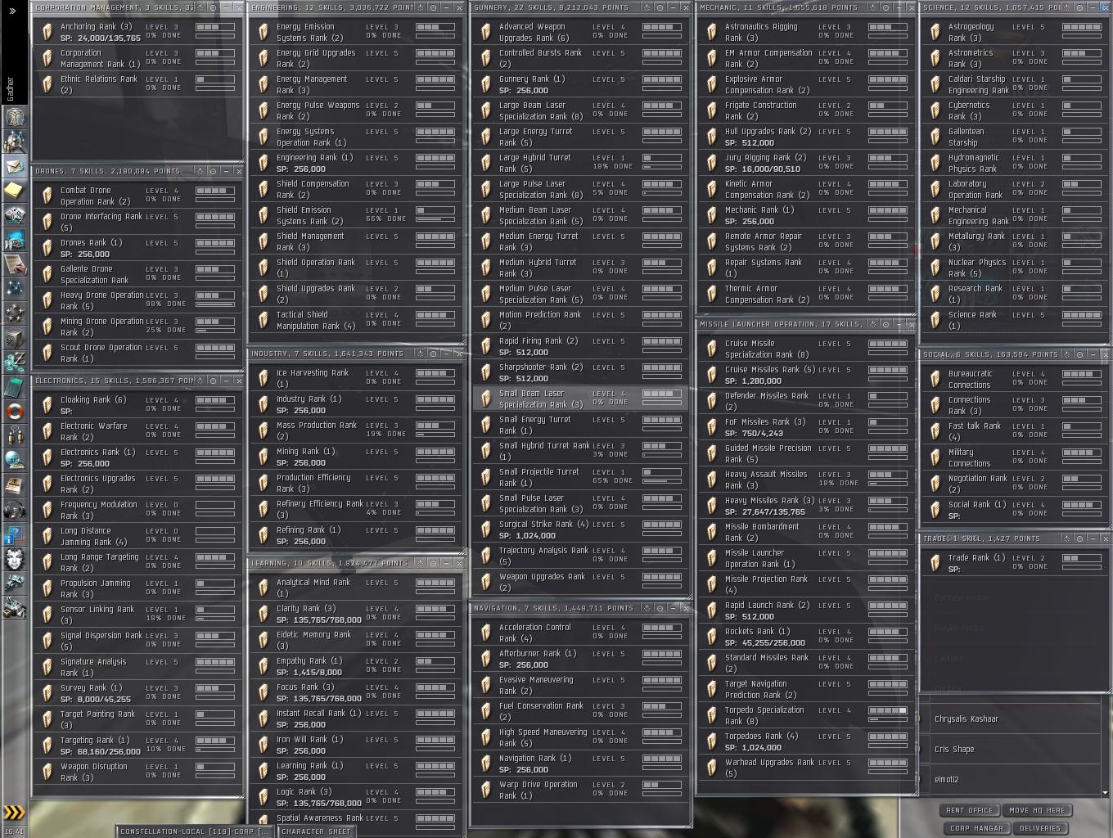Select the Astrogeology Rank (3) skill

click(x=1014, y=33)
